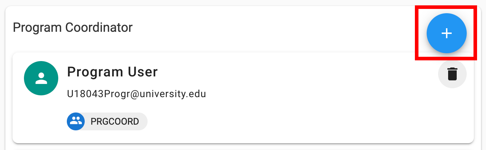Open the Program User profile avatar

(41, 78)
